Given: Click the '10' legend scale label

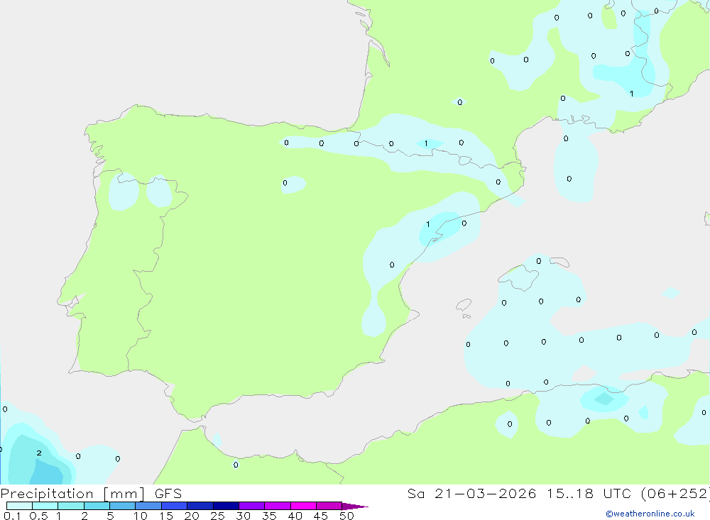Looking at the screenshot, I should [141, 516].
